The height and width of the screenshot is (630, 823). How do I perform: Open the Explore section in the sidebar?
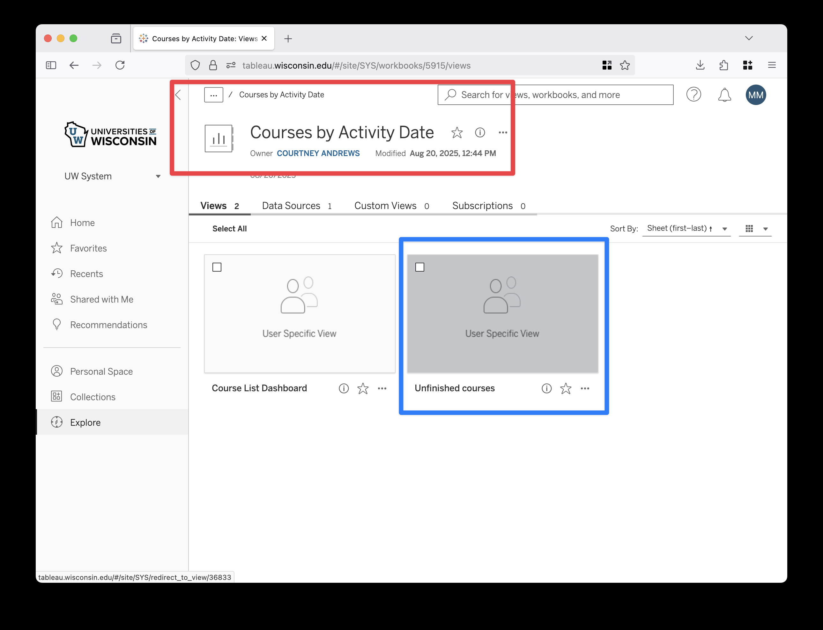point(85,422)
